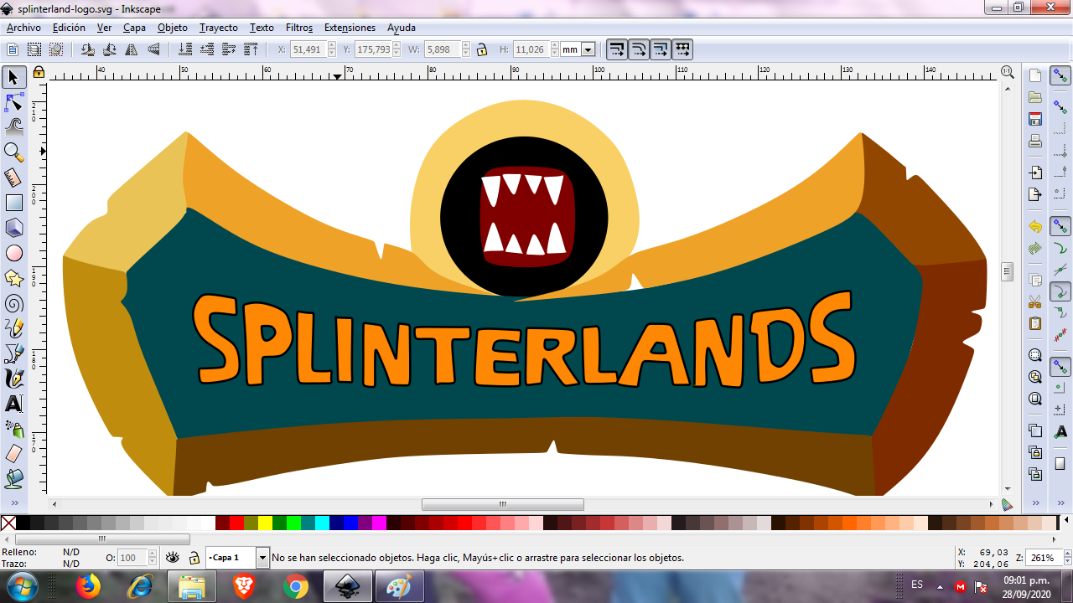Click the Paste clipboard icon
Image resolution: width=1073 pixels, height=603 pixels.
(1035, 323)
